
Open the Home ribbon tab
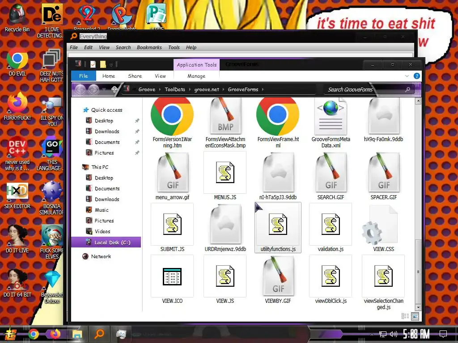point(109,76)
